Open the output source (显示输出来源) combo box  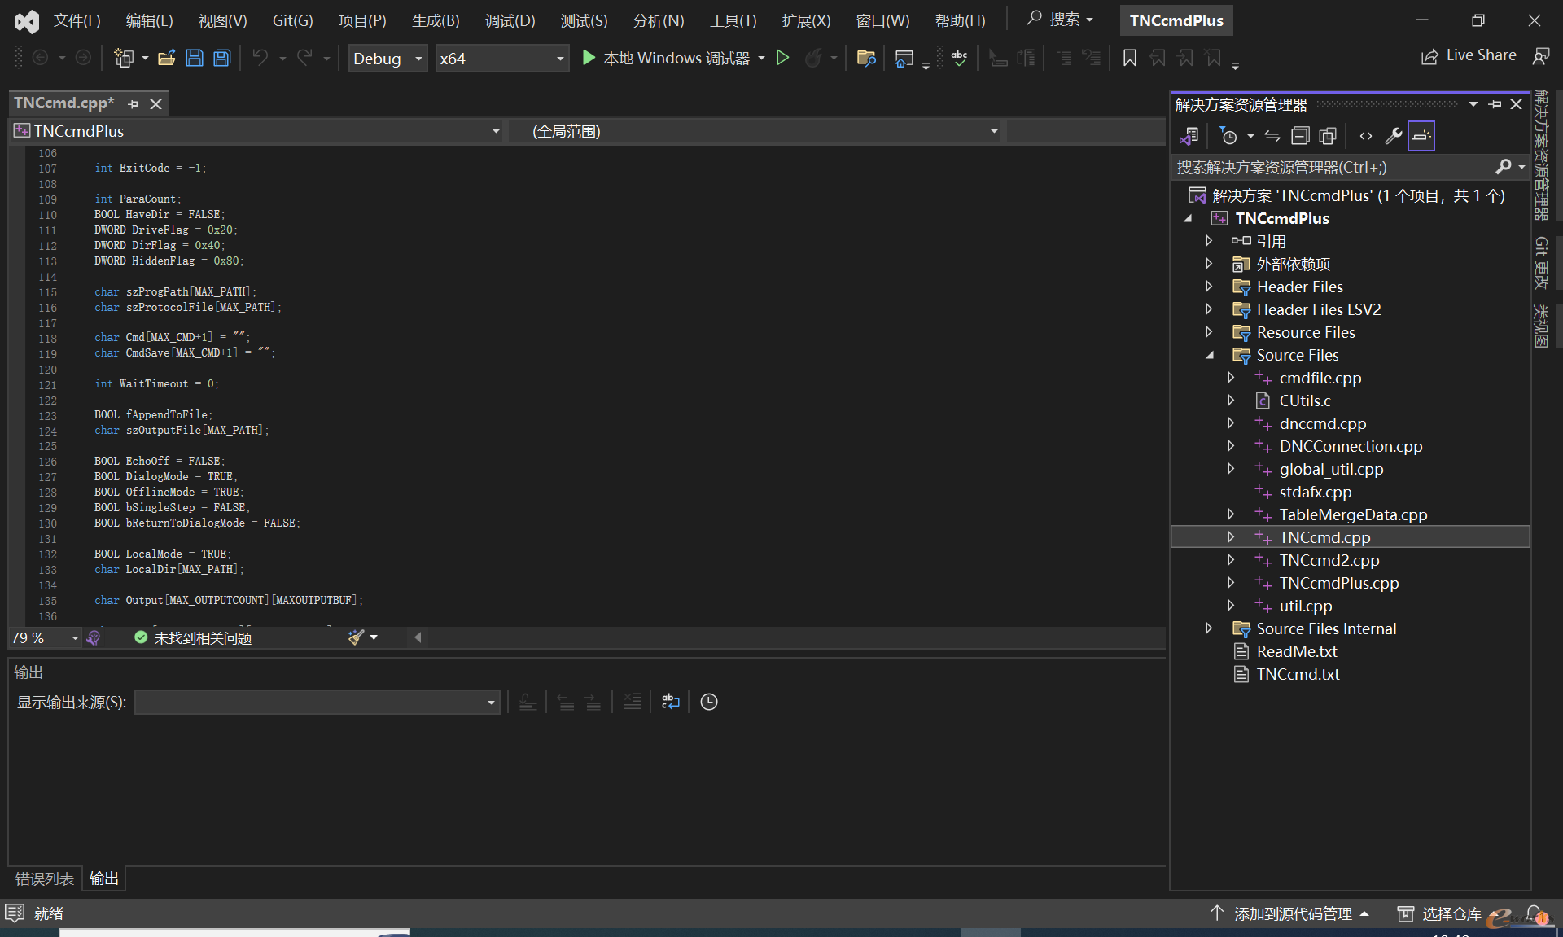(x=317, y=702)
